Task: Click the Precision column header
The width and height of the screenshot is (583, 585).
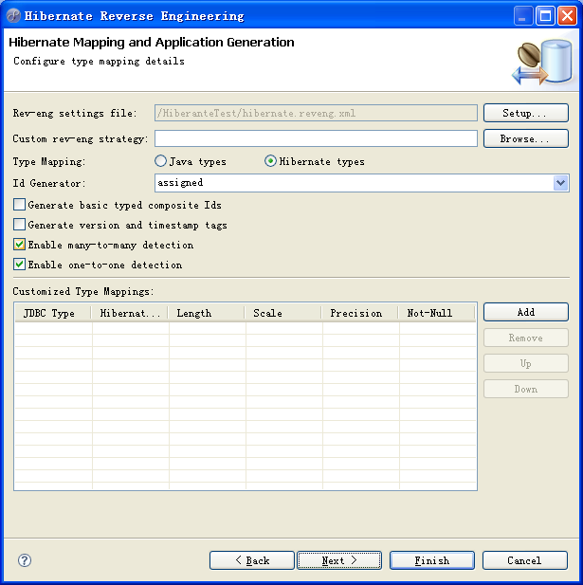Action: coord(360,313)
